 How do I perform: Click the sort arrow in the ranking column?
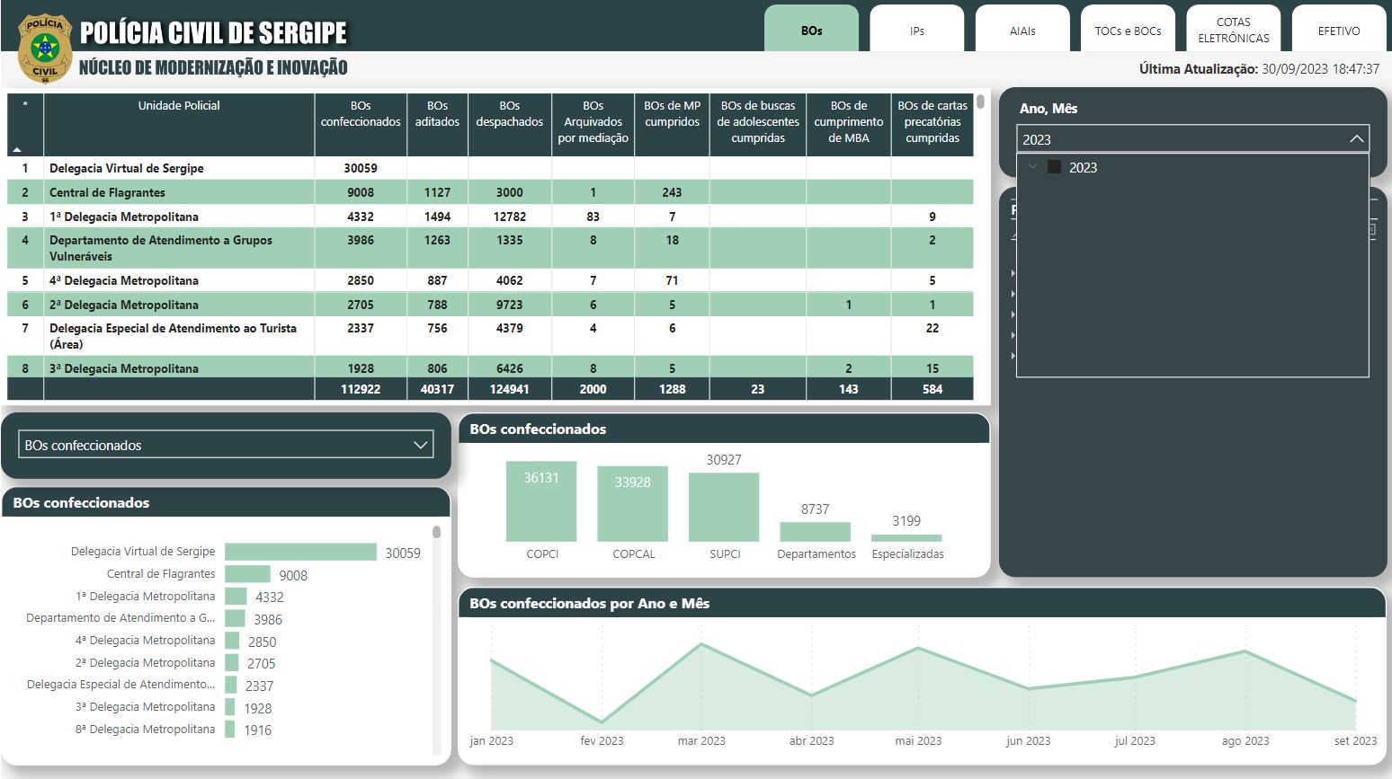pos(17,149)
